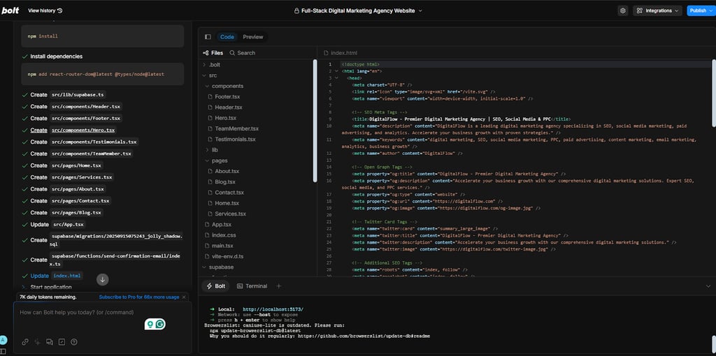Open View history
This screenshot has height=356, width=716.
tap(45, 10)
